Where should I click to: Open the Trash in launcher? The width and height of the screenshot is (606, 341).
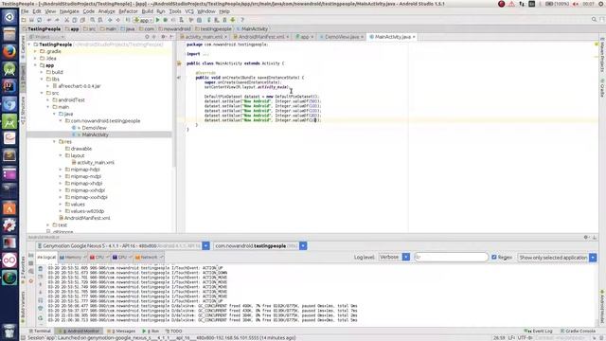pyautogui.click(x=9, y=332)
